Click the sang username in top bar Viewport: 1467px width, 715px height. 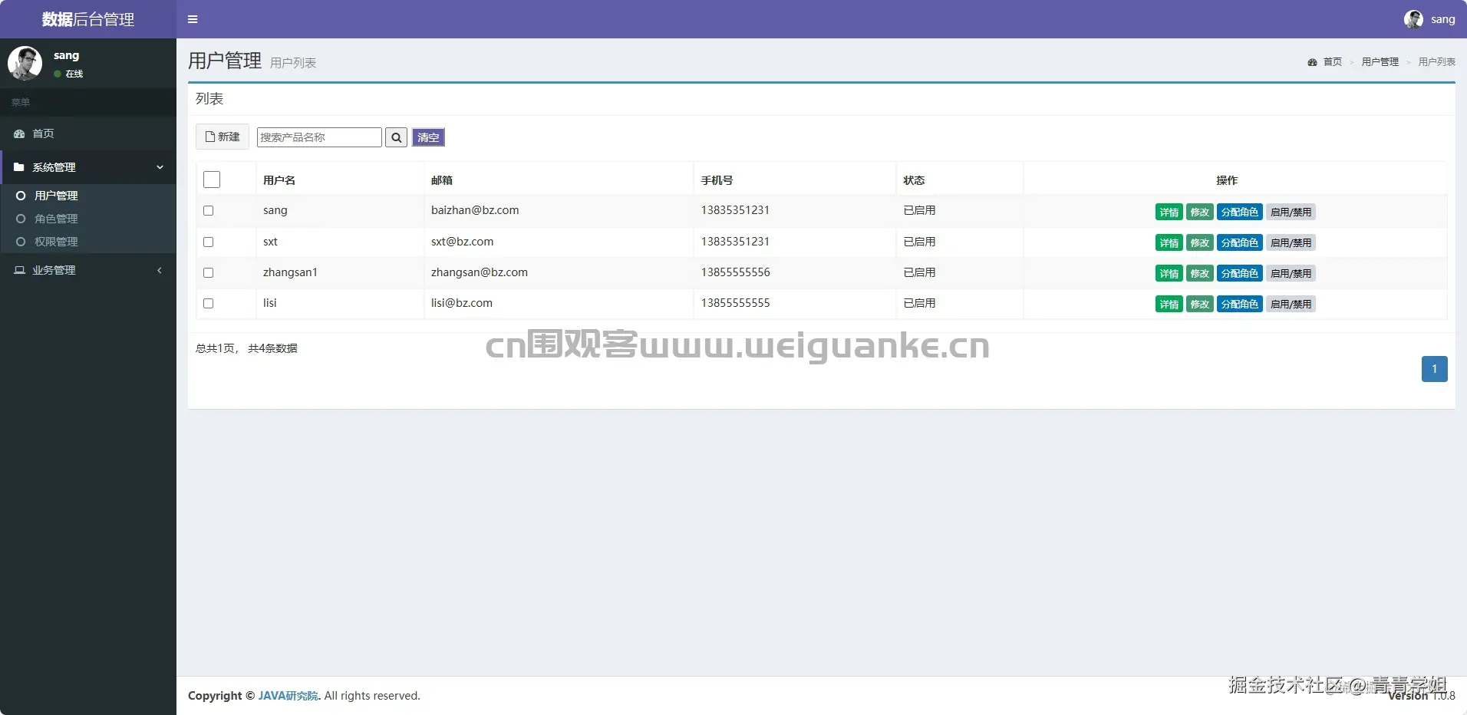click(x=1442, y=19)
